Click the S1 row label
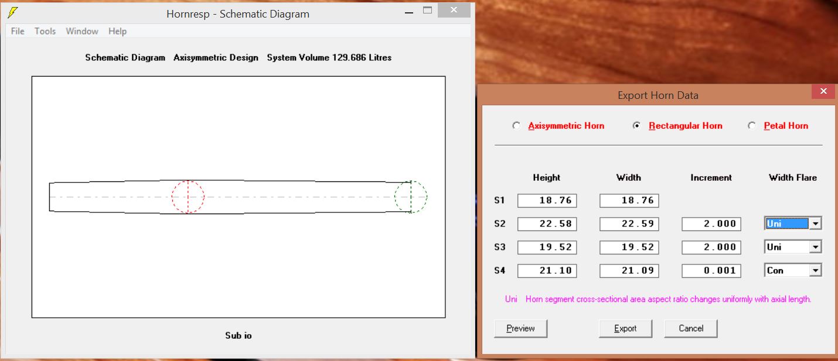 click(499, 200)
